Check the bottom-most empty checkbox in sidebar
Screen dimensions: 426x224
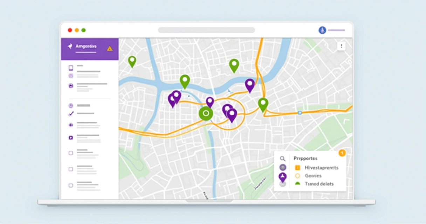71,185
